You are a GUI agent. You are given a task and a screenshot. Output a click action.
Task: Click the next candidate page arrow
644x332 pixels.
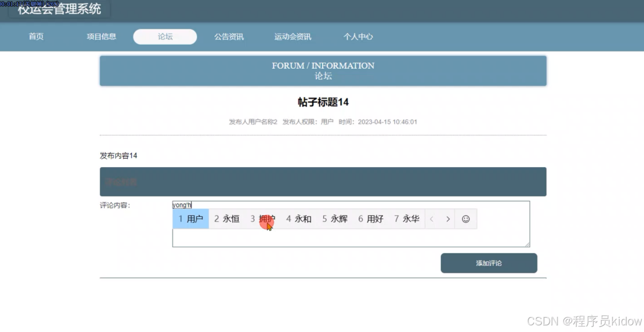point(448,219)
